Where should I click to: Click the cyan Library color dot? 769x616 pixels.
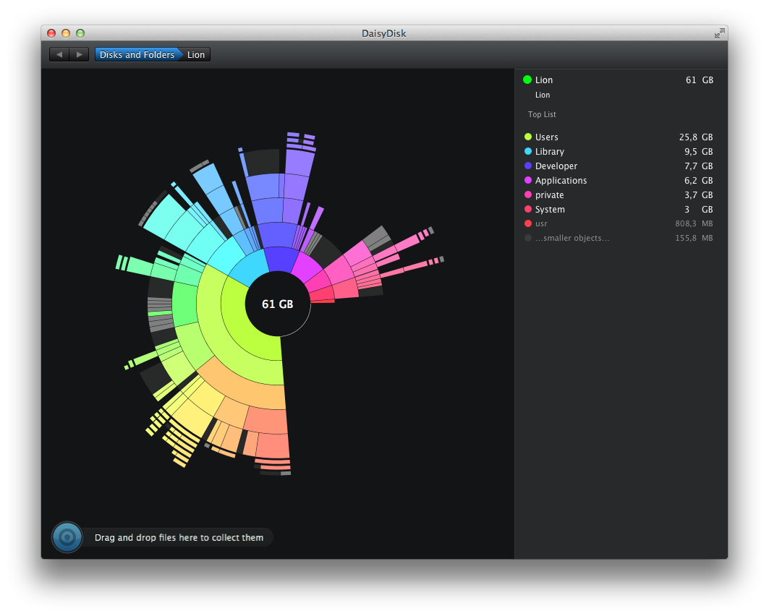(x=527, y=151)
